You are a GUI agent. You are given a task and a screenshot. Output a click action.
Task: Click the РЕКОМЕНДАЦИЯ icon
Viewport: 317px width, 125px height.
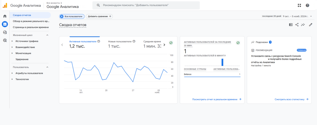point(253,50)
